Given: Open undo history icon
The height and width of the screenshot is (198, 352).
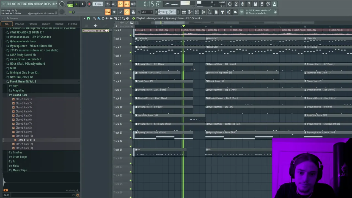Looking at the screenshot, I should (230, 4).
